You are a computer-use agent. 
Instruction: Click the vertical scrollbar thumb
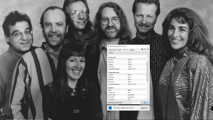pyautogui.click(x=147, y=71)
